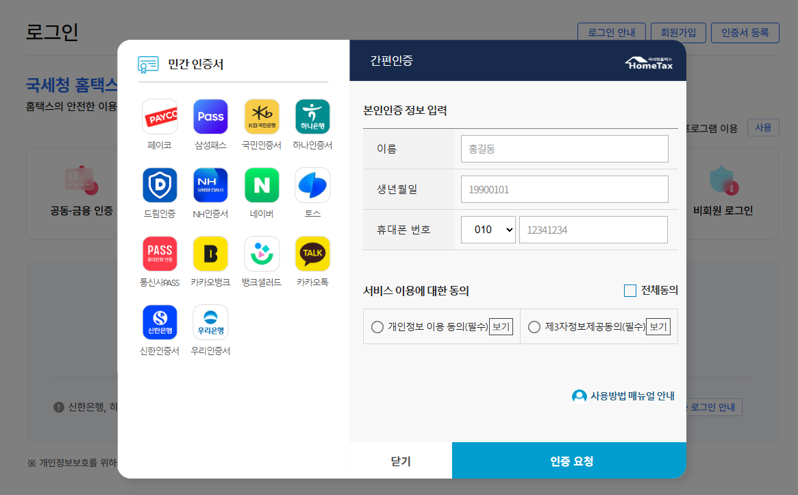
Task: Click the 사용방법 매뉴얼 안내 person icon
Action: 579,396
